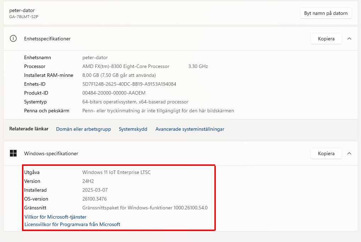The width and height of the screenshot is (361, 242).
Task: Click the GA-78LMT-S2P model text
Action: 24,17
